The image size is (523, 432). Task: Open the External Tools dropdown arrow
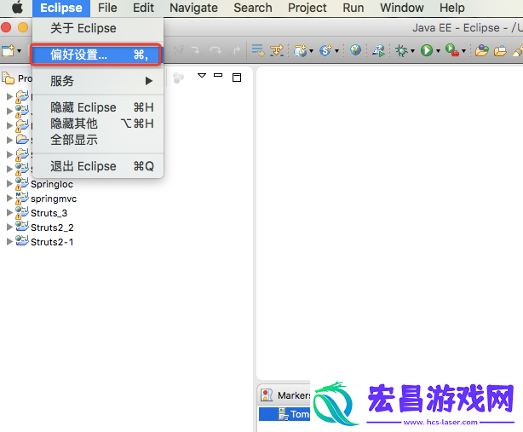click(x=463, y=51)
